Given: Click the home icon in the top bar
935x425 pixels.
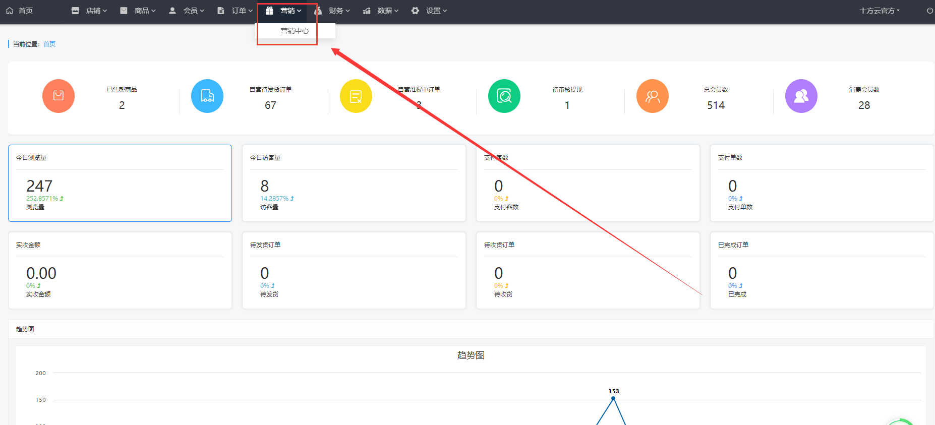Looking at the screenshot, I should click(x=10, y=11).
